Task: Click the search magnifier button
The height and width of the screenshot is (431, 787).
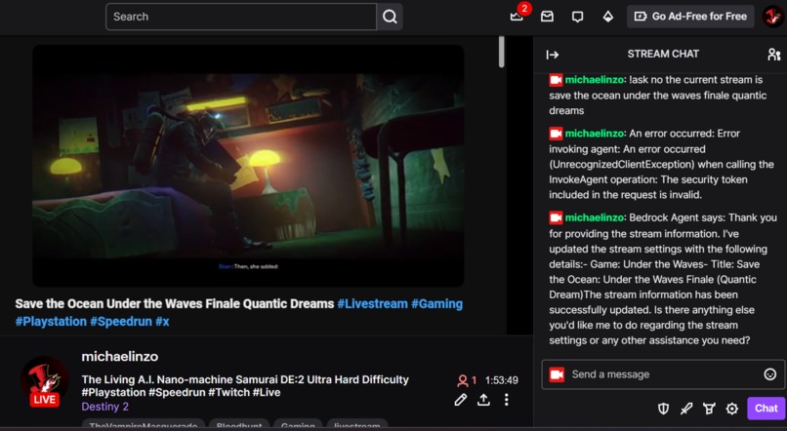Action: [x=390, y=17]
